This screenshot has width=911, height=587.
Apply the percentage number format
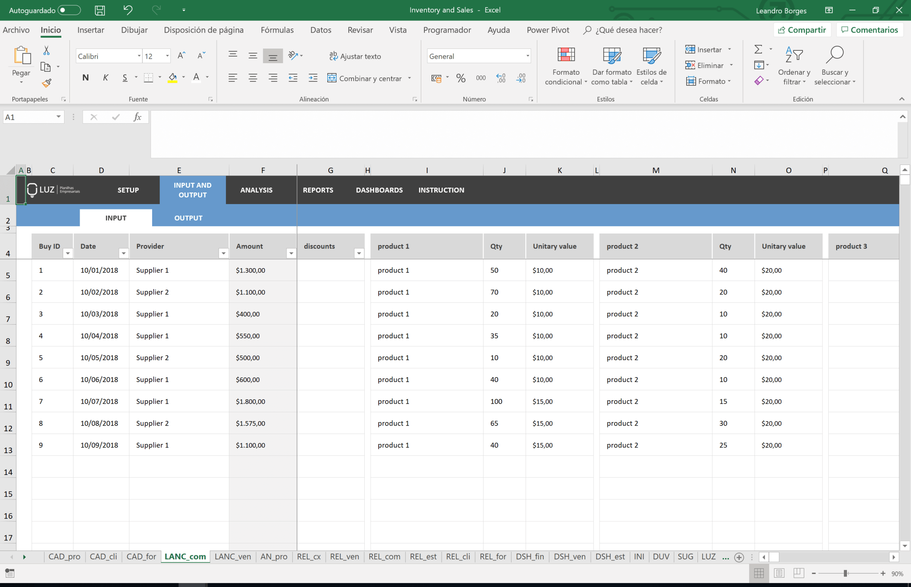click(x=461, y=78)
